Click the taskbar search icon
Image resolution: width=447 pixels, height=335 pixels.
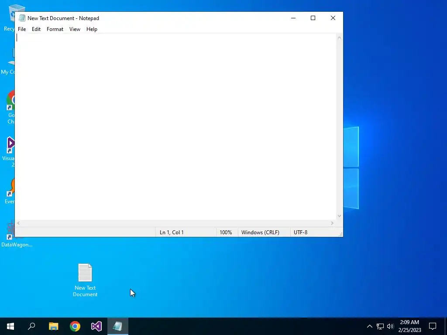tap(31, 326)
